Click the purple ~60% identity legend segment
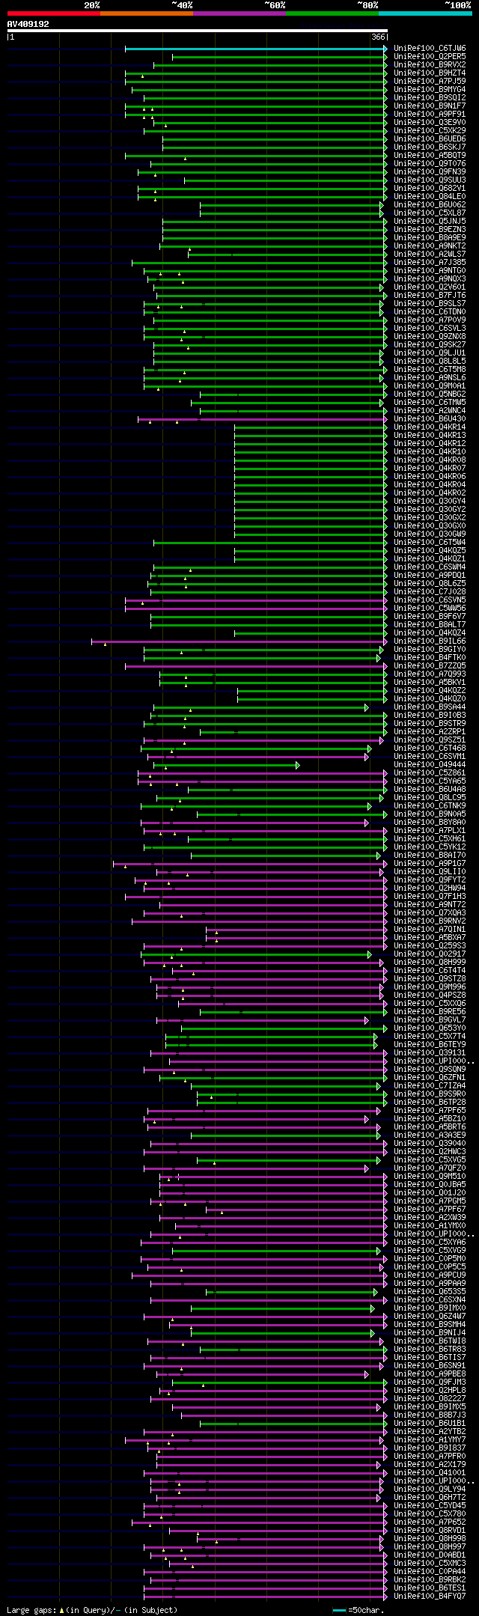Screen dimensions: 479x1616 (239, 13)
